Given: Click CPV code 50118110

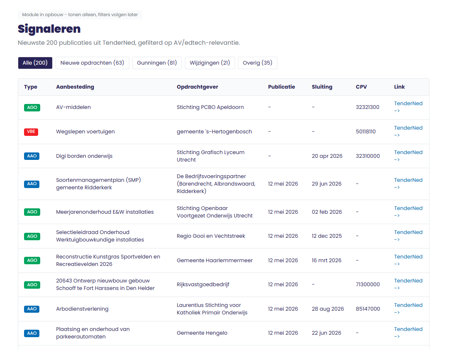Looking at the screenshot, I should (366, 132).
